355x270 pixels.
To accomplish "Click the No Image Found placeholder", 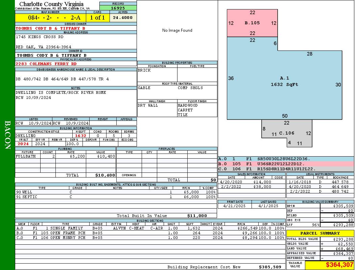I will point(177,30).
